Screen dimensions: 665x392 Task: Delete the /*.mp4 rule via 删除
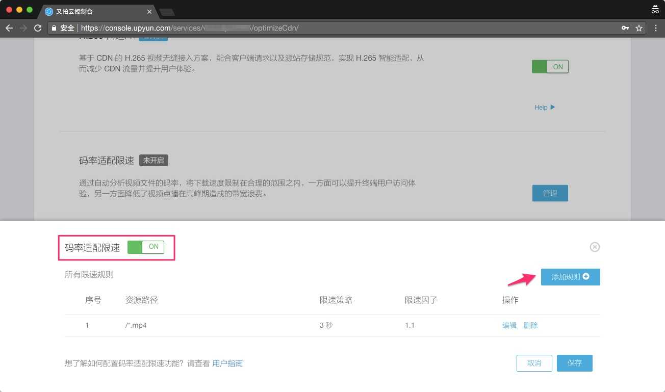[530, 325]
